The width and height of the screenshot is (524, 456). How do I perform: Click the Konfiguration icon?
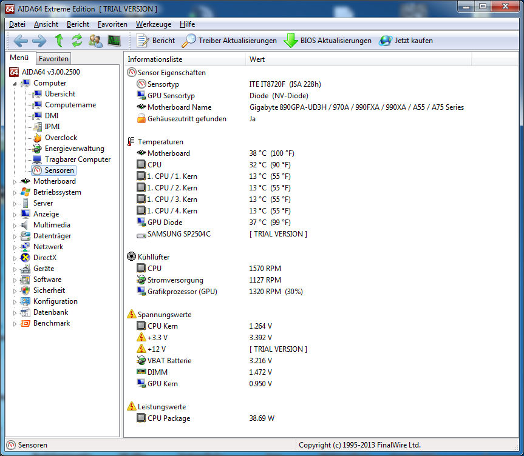(x=26, y=301)
